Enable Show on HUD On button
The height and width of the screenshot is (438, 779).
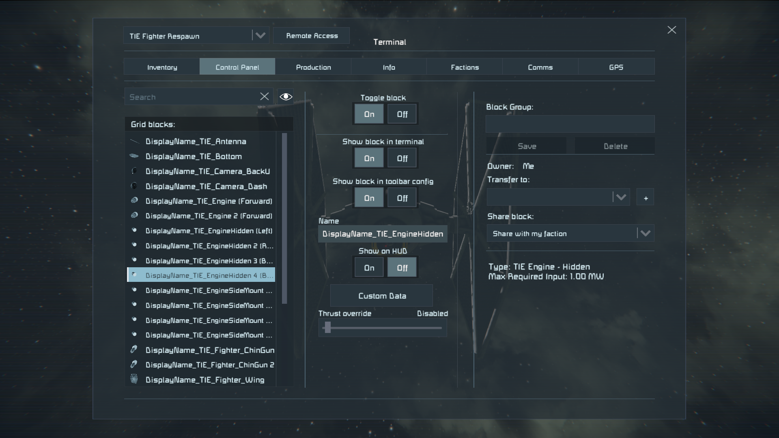click(x=369, y=268)
